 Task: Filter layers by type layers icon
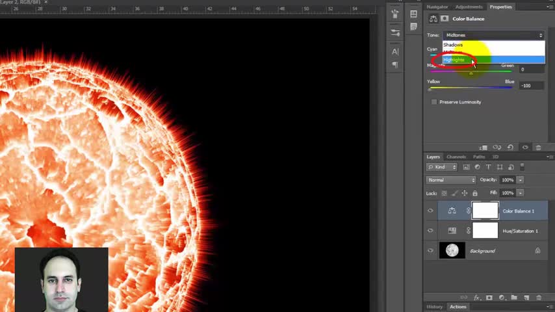click(488, 167)
